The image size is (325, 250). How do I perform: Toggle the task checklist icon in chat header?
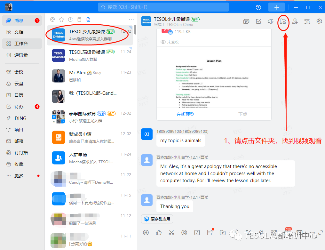click(258, 21)
